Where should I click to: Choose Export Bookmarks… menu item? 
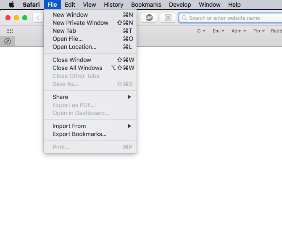[90, 134]
